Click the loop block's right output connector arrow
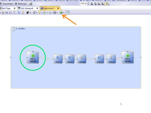Viewport: 151px width, 113px height. click(x=141, y=58)
